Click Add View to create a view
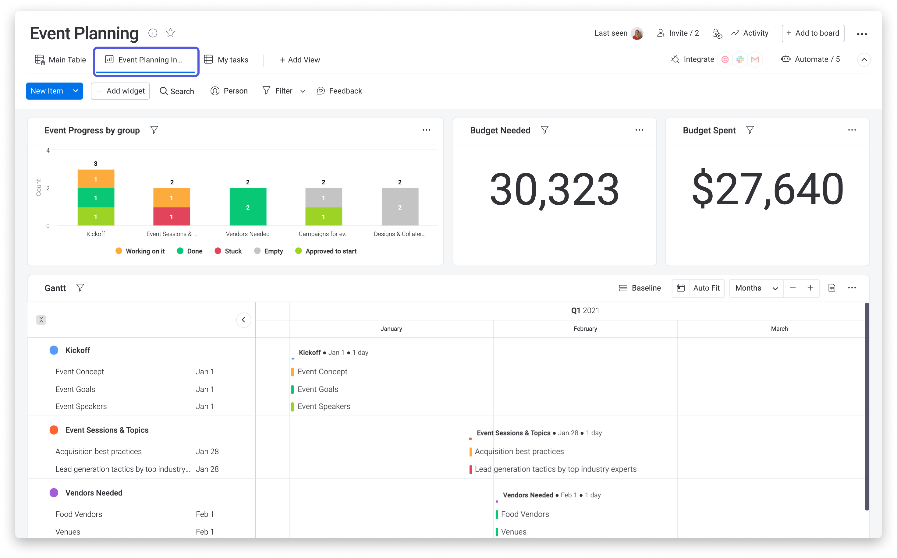897x558 pixels. coord(300,59)
